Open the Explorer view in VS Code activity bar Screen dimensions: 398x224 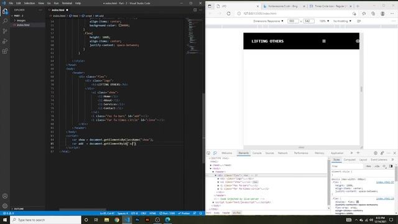coord(5,11)
